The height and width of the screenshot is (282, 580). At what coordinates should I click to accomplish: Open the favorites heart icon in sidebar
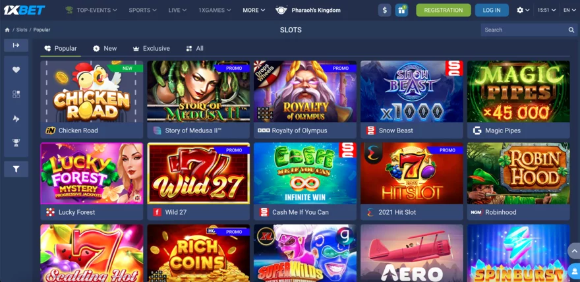pyautogui.click(x=16, y=70)
